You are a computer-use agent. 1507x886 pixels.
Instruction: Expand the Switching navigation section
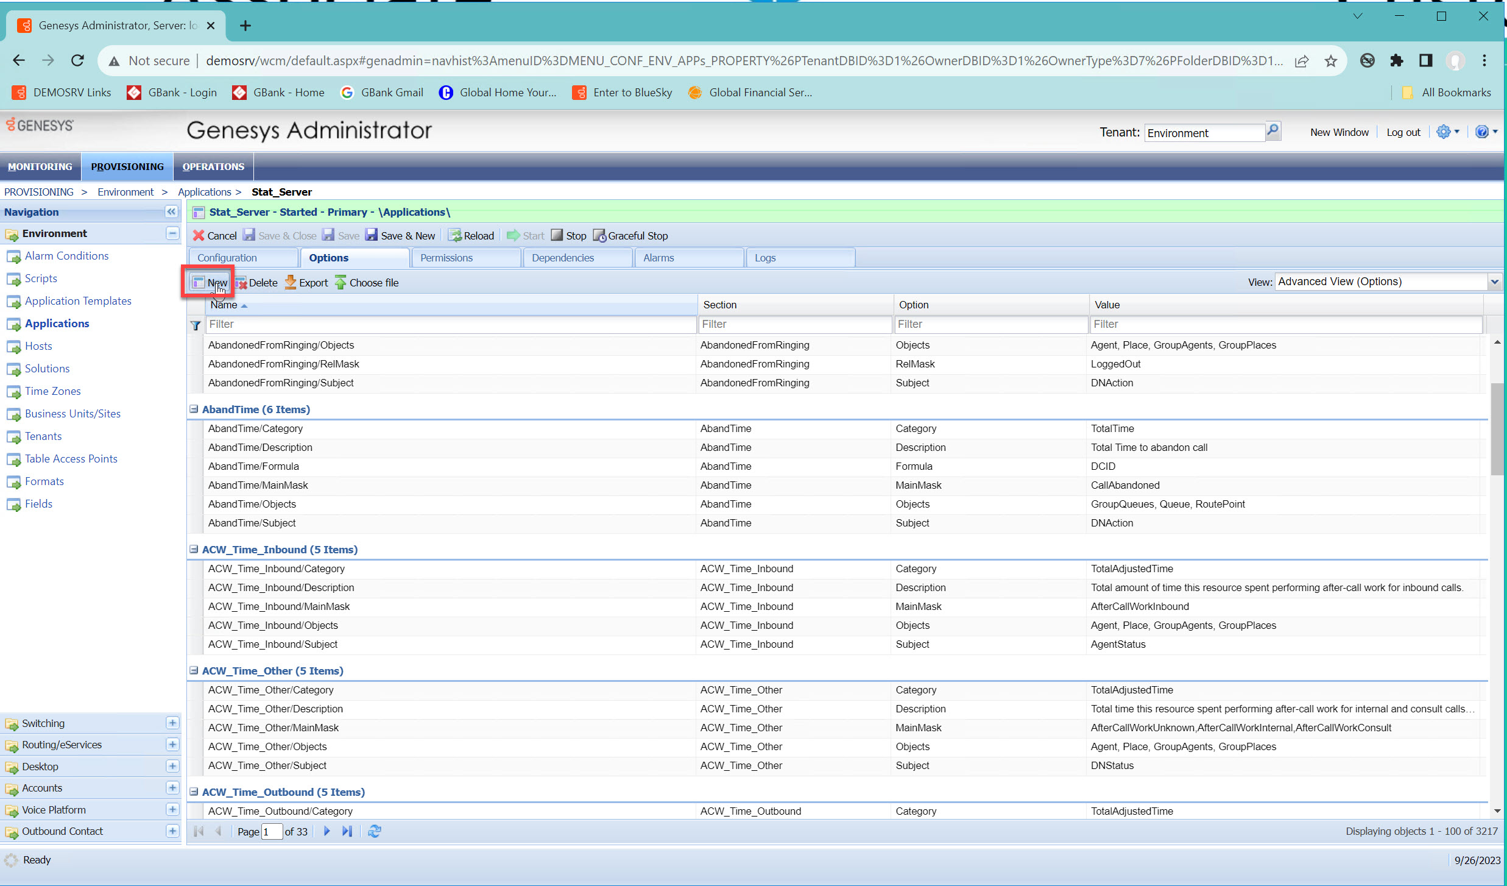point(172,723)
